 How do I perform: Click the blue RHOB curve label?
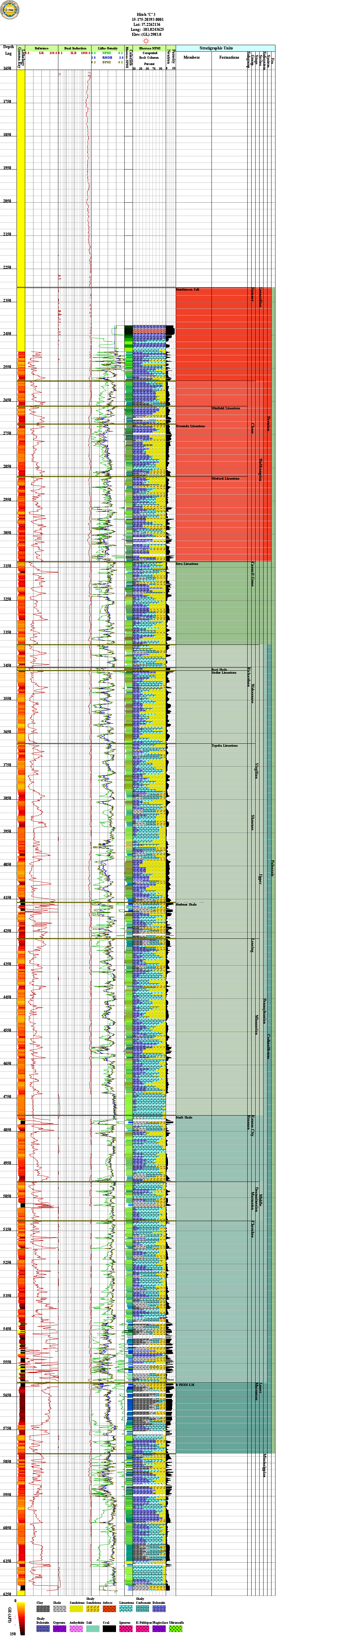107,58
